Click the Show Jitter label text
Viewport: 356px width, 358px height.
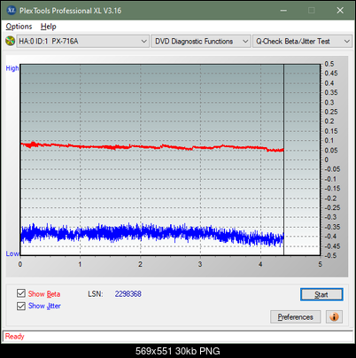pyautogui.click(x=44, y=306)
